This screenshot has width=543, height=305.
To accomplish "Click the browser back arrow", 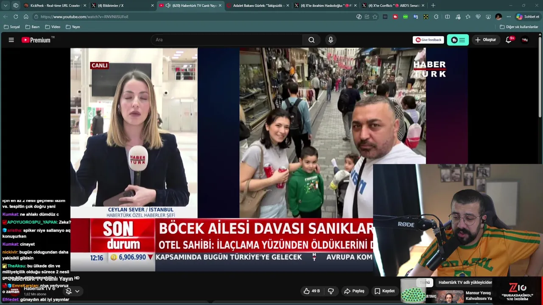I will tap(6, 17).
